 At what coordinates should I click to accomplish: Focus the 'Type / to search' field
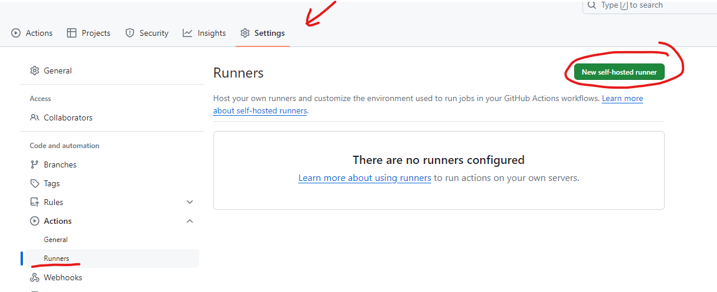(x=649, y=5)
